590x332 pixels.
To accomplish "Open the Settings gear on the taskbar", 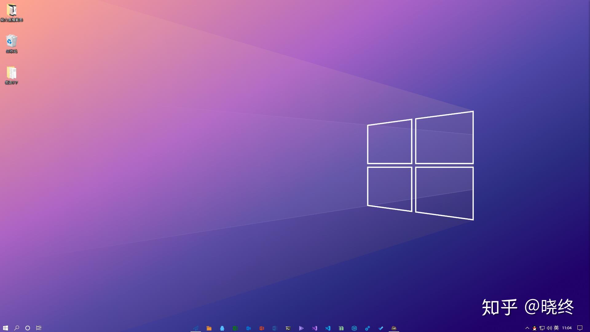I will click(x=367, y=328).
